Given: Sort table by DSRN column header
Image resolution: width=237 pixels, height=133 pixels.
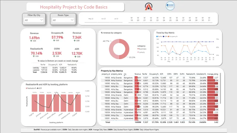Looking at the screenshot, I should coord(169,74).
